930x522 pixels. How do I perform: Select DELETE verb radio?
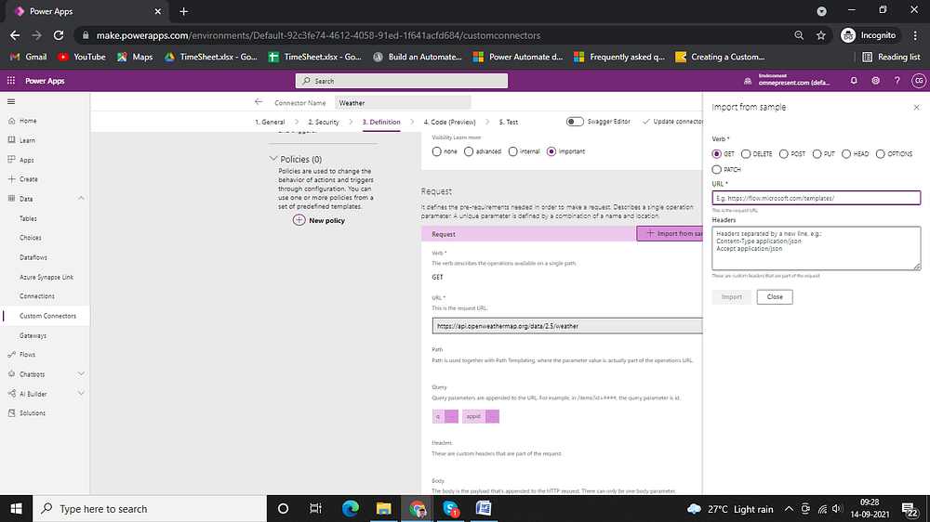coord(746,154)
